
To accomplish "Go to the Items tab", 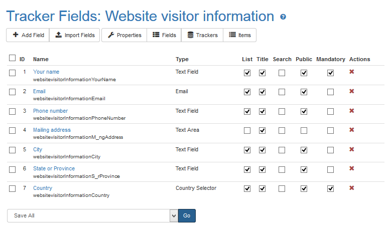I will [240, 35].
